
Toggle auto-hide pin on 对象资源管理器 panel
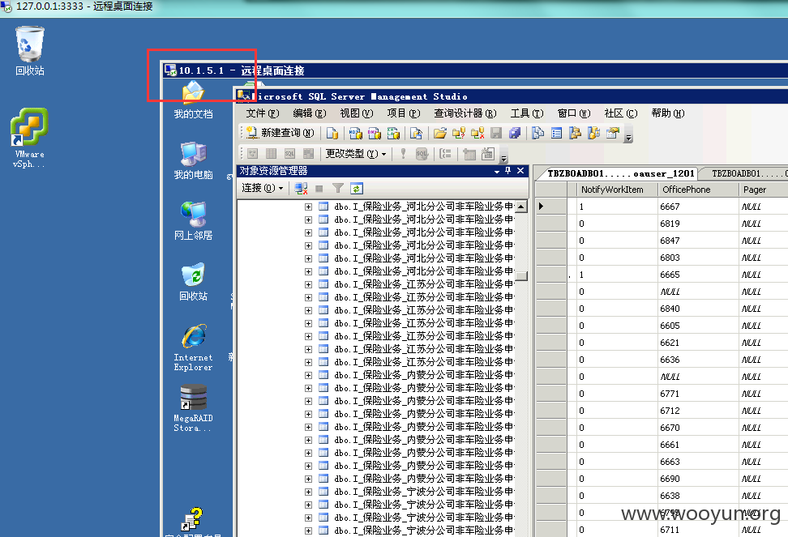tap(508, 171)
